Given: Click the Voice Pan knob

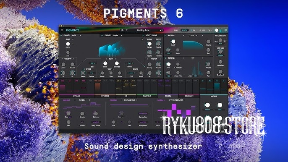Looking at the screenshot, I should tap(220, 62).
